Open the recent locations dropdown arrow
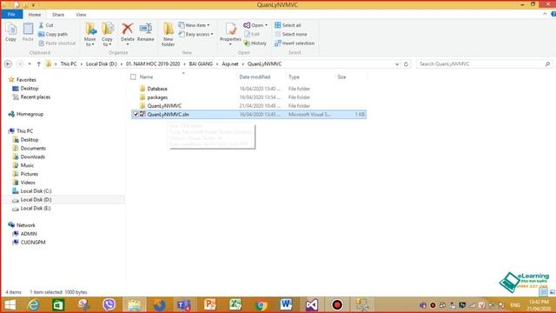Screen dimensions: 556x313 pos(30,63)
